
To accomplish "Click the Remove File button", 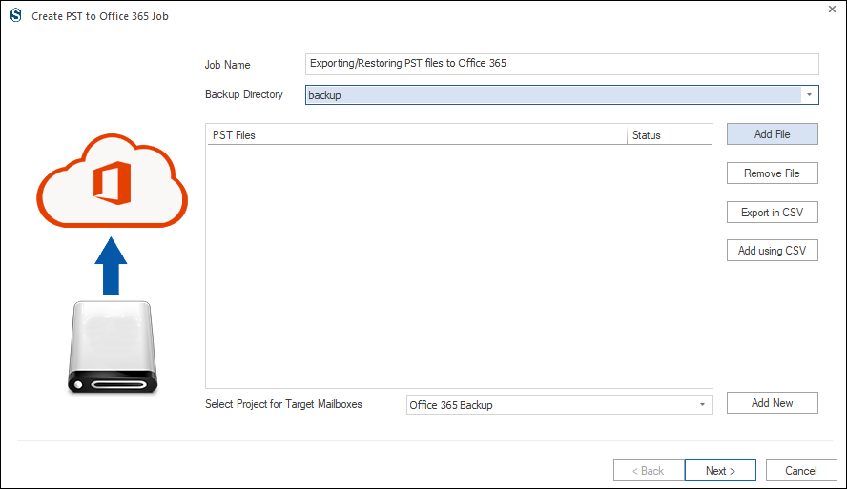I will tap(772, 173).
